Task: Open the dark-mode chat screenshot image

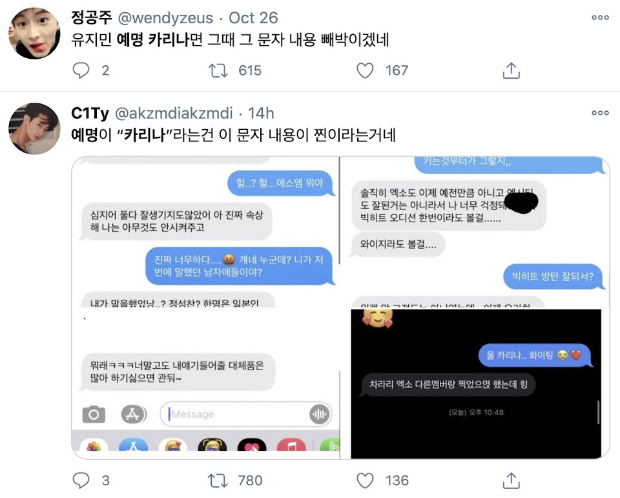Action: (x=476, y=384)
